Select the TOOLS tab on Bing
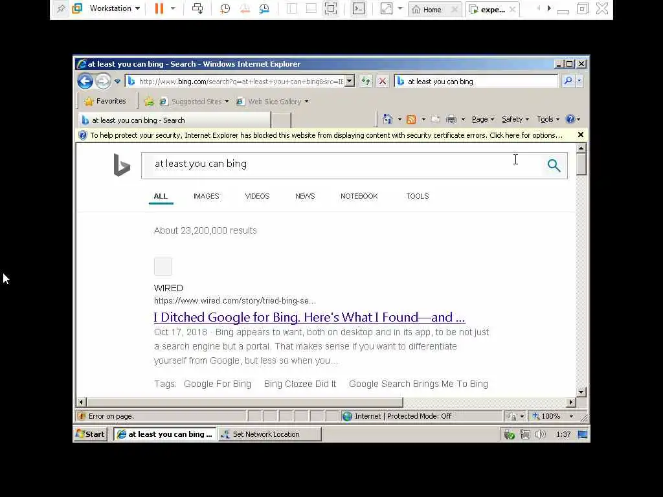The width and height of the screenshot is (663, 497). (418, 196)
